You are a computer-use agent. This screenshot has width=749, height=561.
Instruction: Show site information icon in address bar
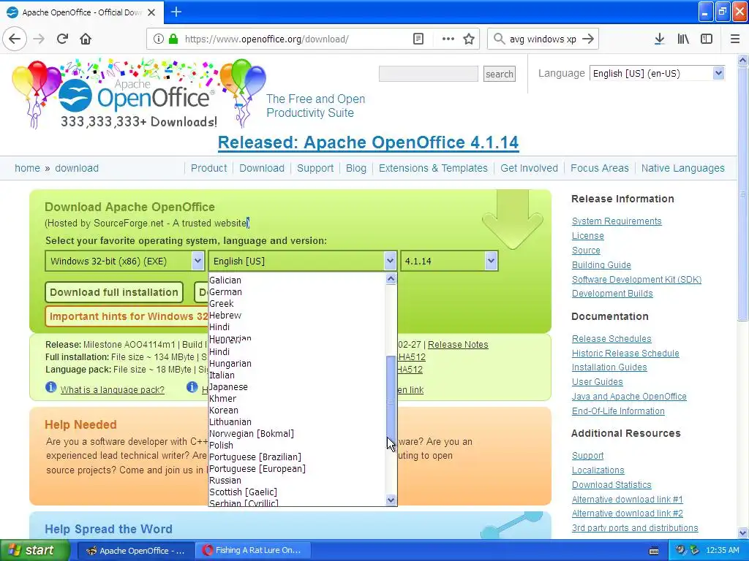pos(159,39)
